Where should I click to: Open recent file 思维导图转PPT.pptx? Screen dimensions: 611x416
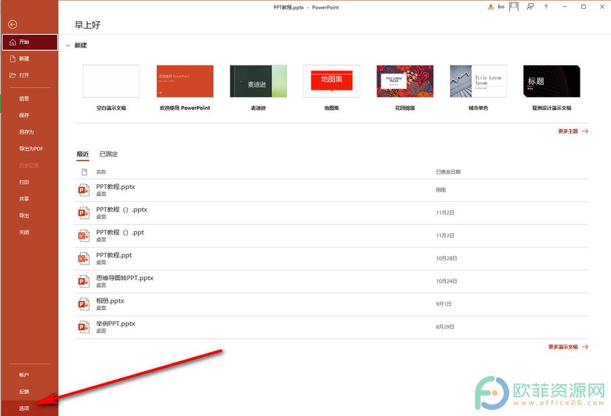pyautogui.click(x=331, y=281)
